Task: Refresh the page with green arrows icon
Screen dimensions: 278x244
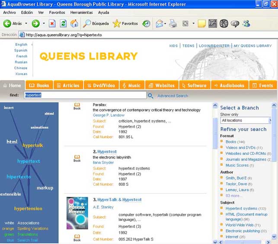Action: coord(63,24)
